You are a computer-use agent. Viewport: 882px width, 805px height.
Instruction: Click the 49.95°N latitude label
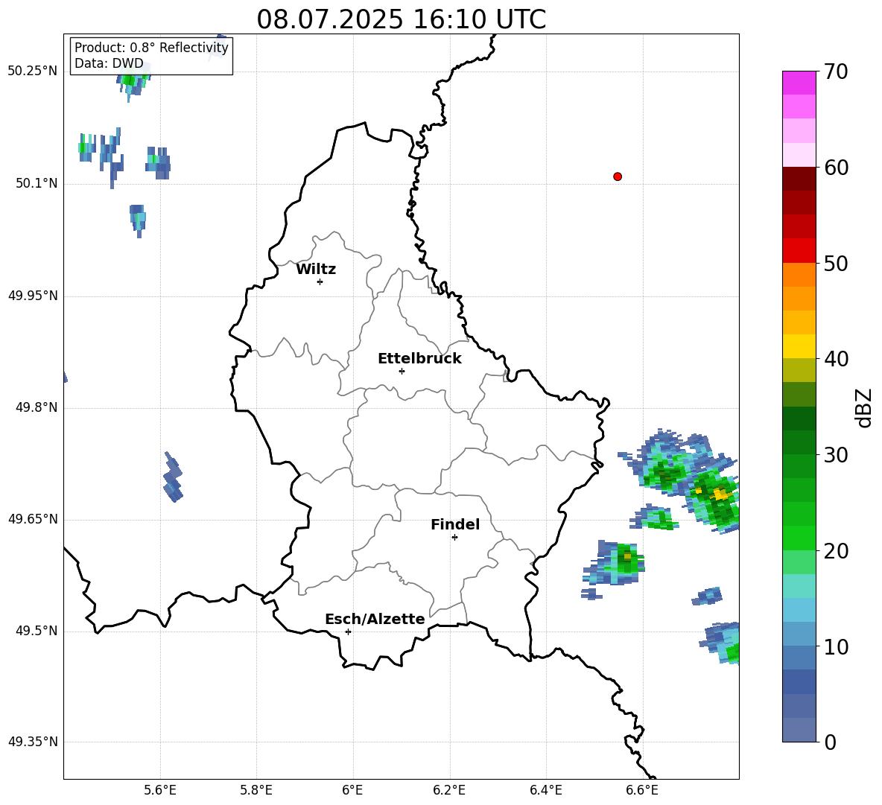pos(33,296)
